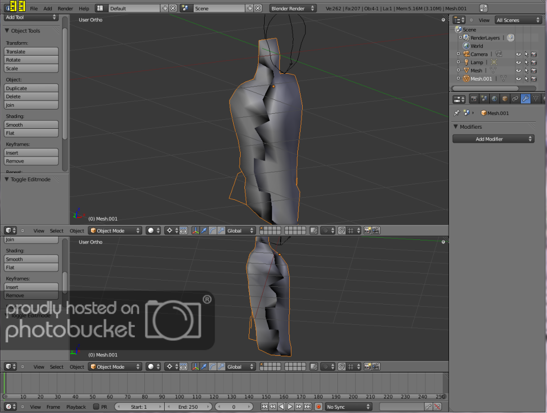Open the Playback menu in the timeline

point(76,407)
